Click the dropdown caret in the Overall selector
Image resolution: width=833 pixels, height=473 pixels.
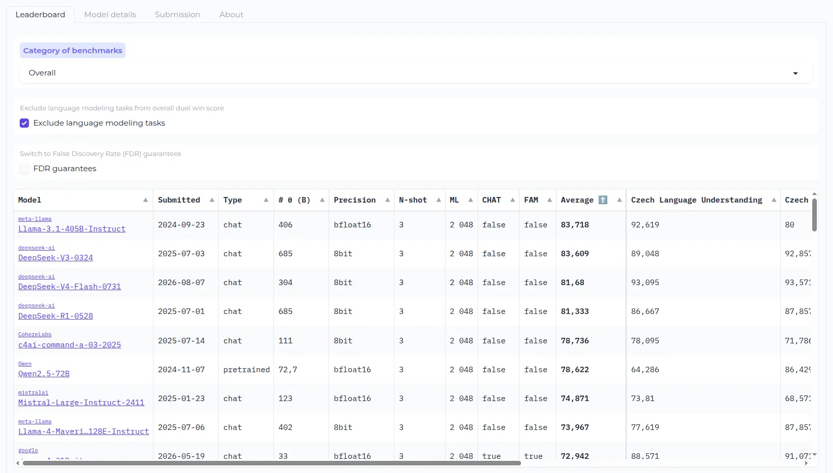pyautogui.click(x=796, y=73)
